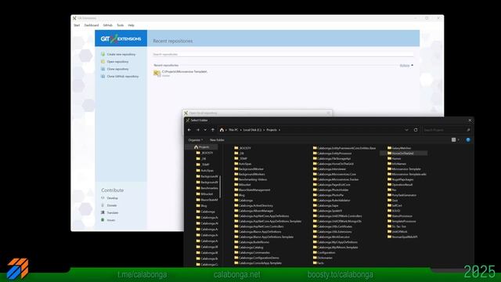Open the Help menu

pos(131,25)
